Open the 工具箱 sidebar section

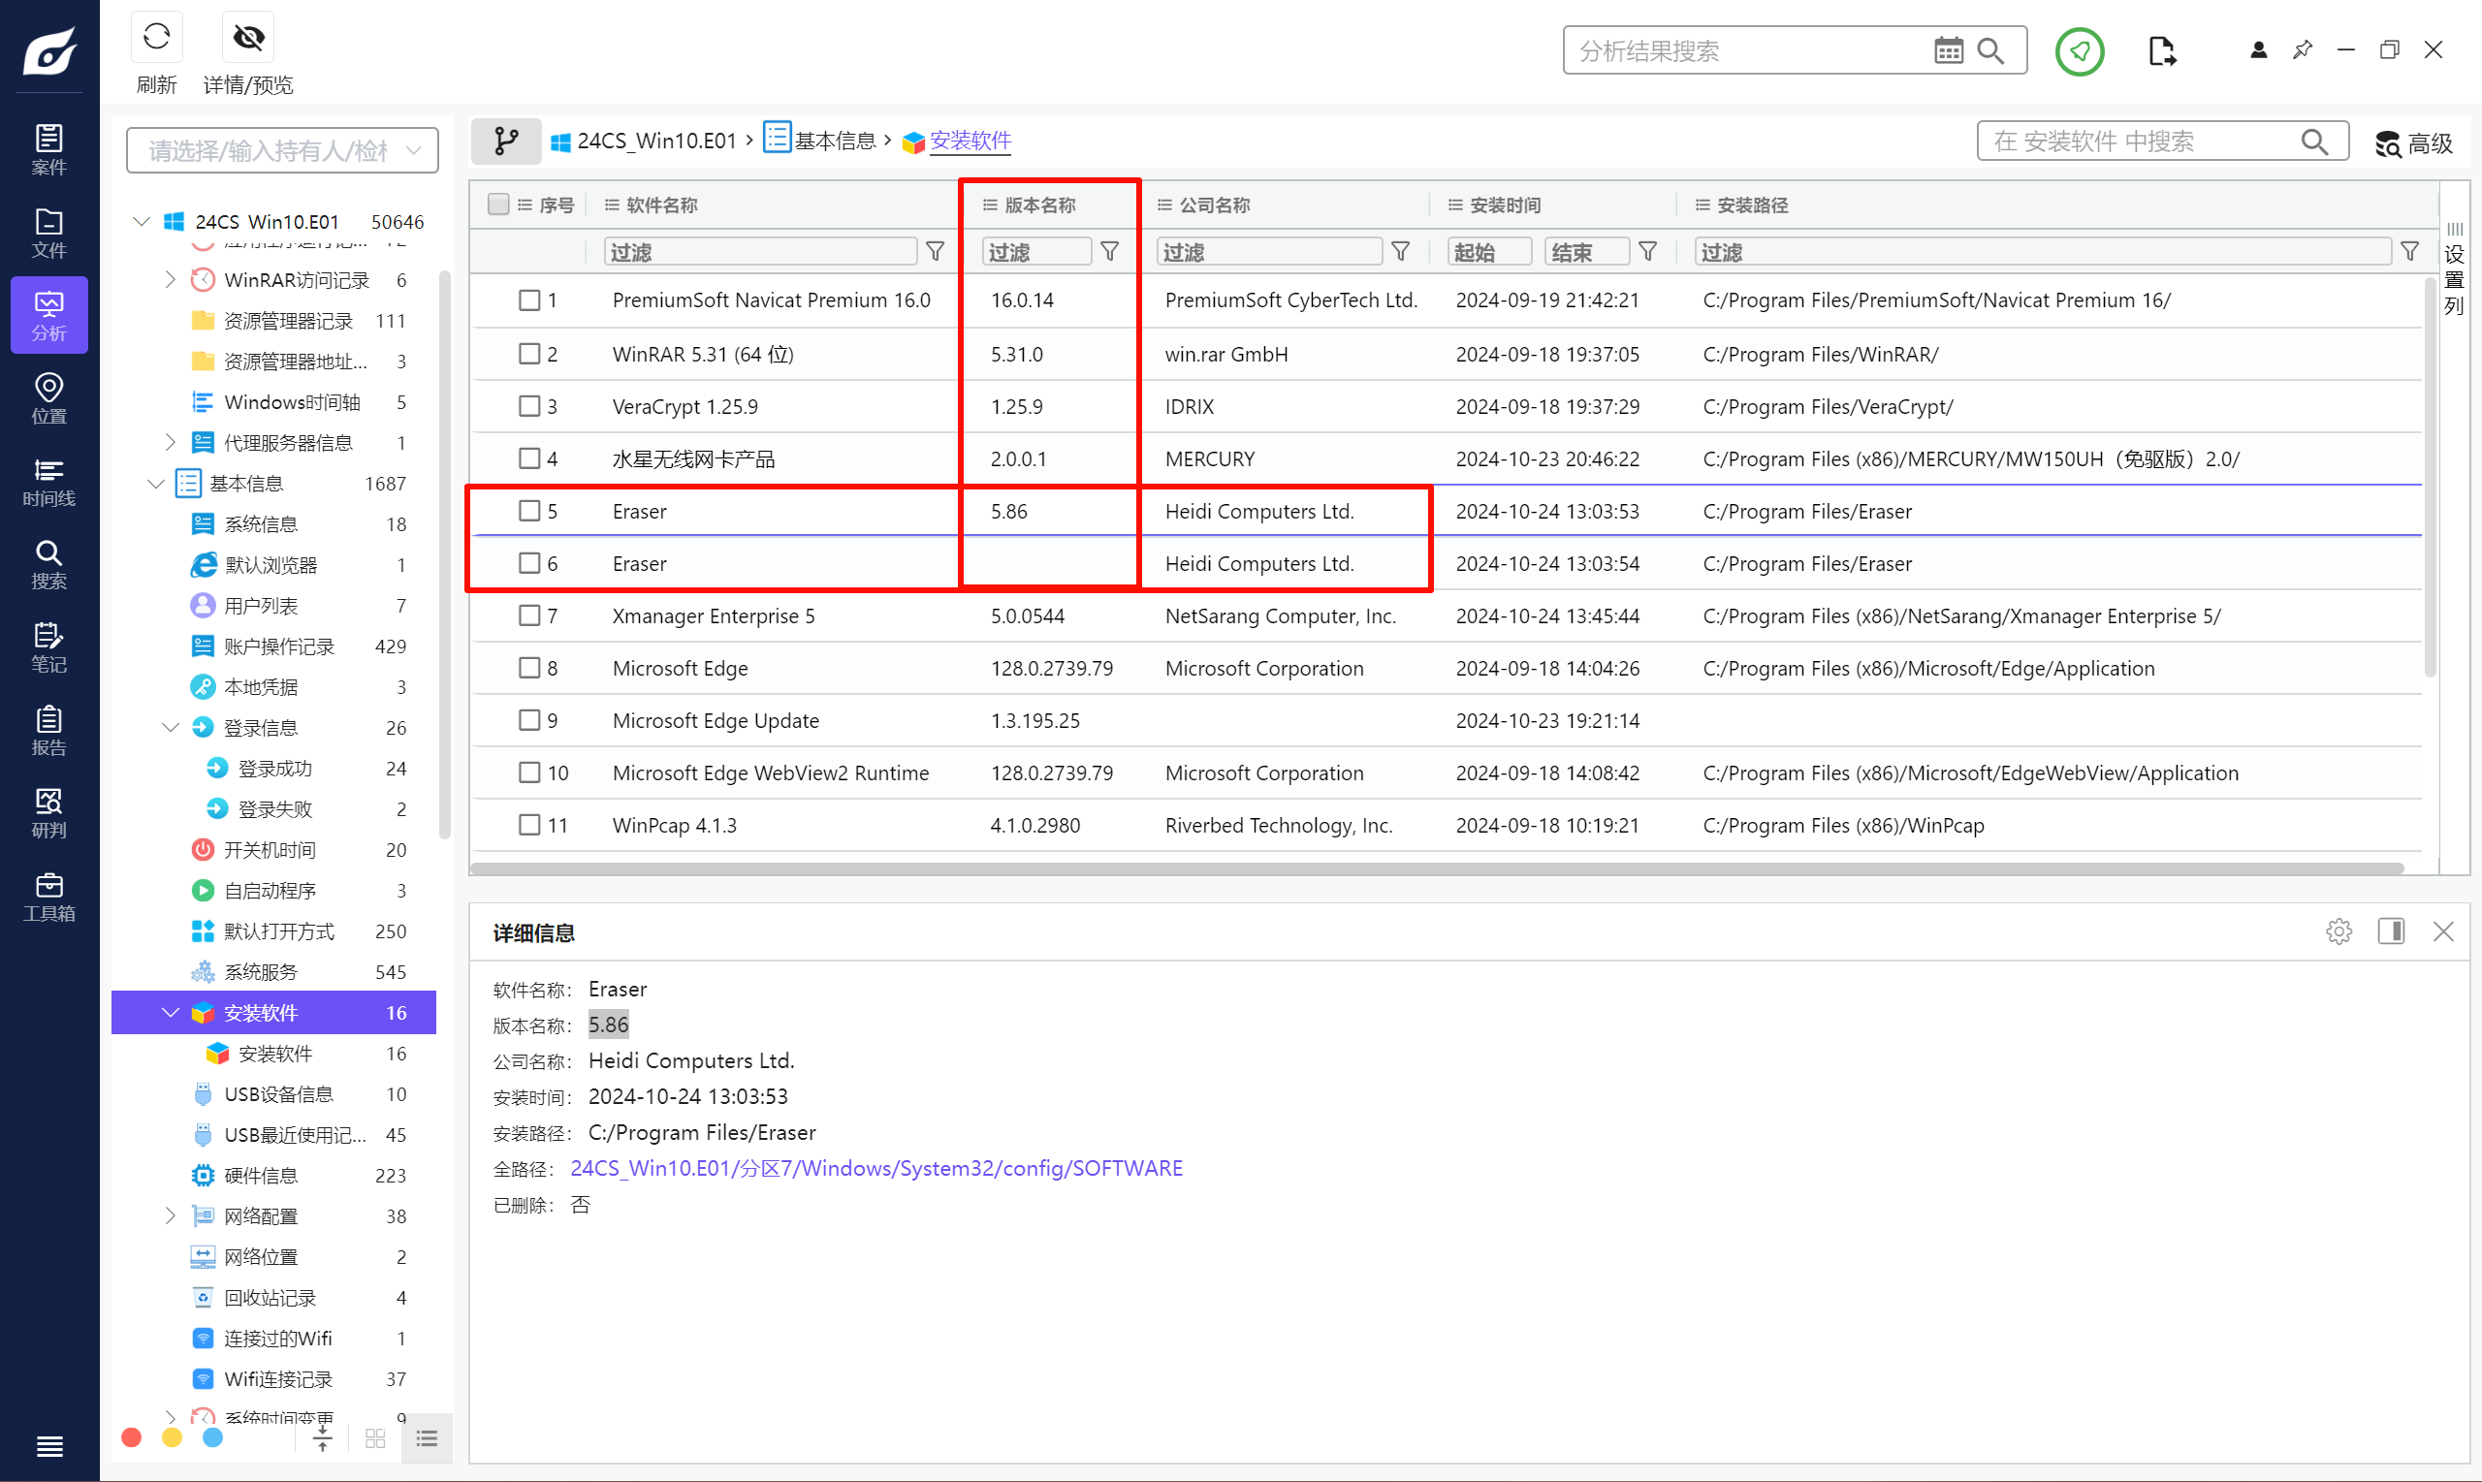click(48, 896)
